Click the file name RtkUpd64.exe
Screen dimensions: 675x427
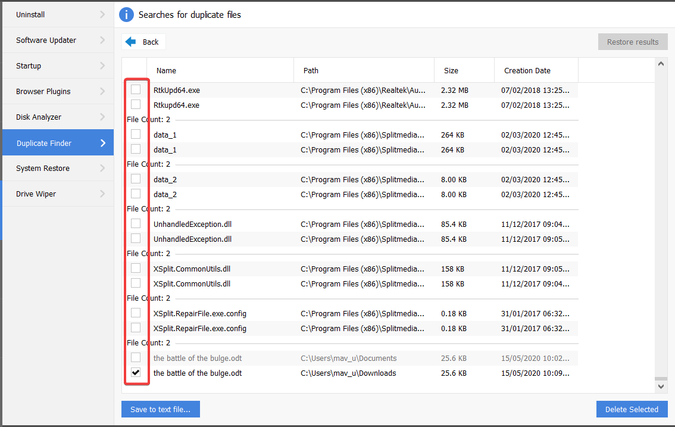pyautogui.click(x=177, y=91)
